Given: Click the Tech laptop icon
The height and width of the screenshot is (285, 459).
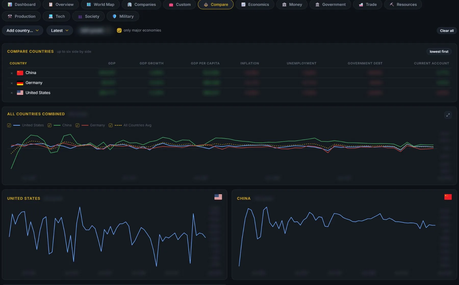Looking at the screenshot, I should [x=51, y=16].
